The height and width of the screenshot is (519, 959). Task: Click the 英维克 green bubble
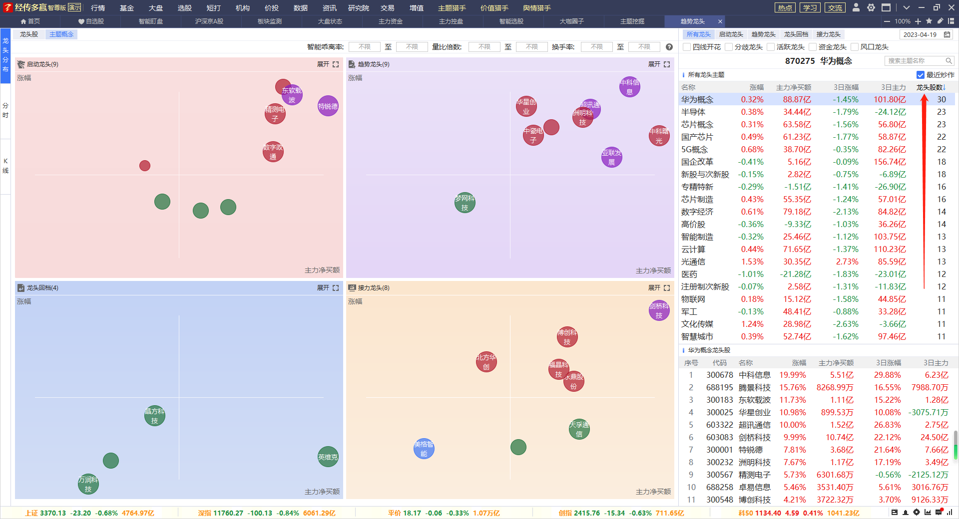pos(328,457)
